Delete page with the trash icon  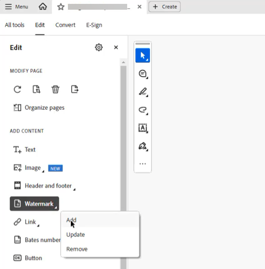[x=55, y=89]
